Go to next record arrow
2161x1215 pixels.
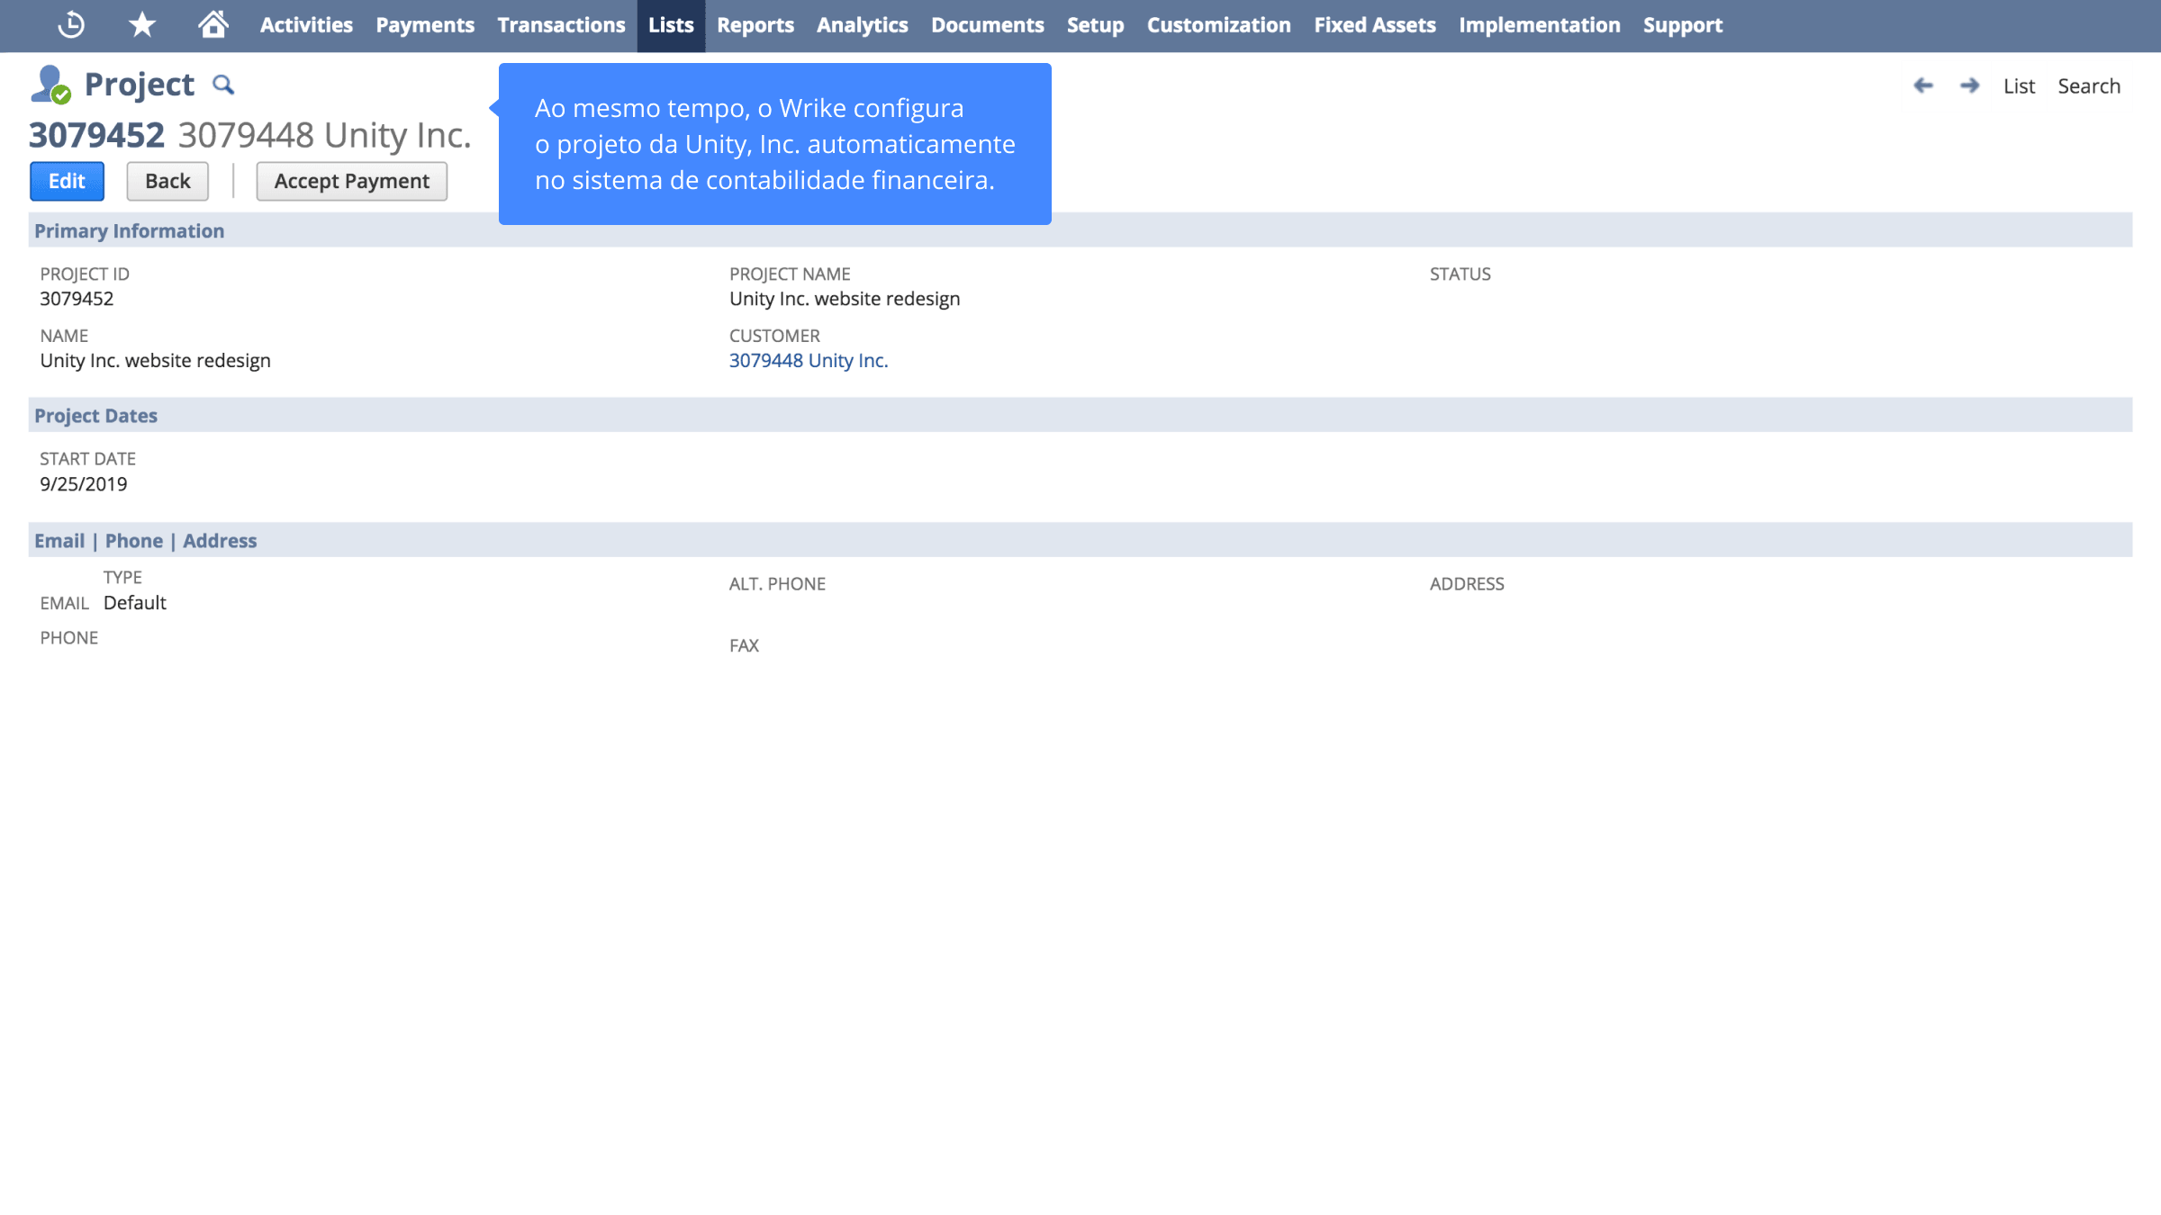[x=1970, y=85]
